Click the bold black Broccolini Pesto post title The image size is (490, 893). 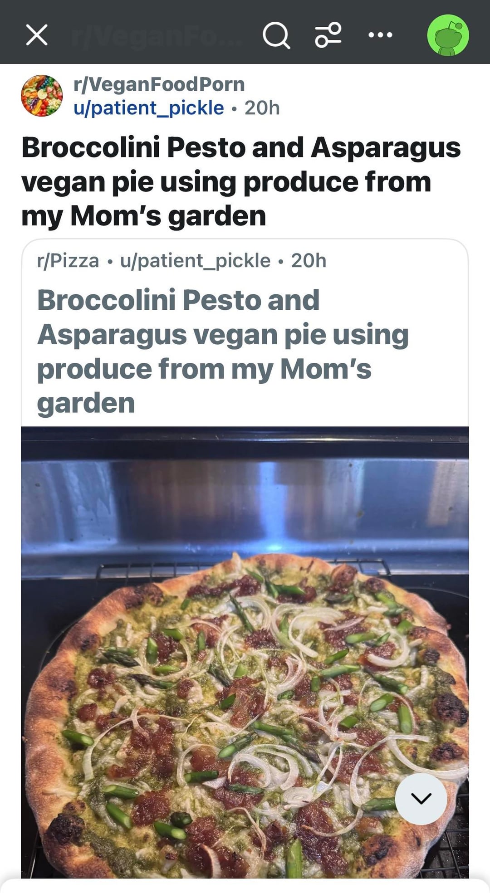(240, 181)
